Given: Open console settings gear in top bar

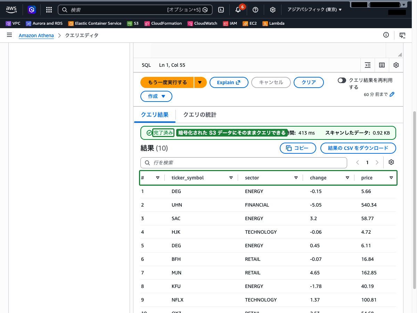Looking at the screenshot, I should click(x=273, y=10).
